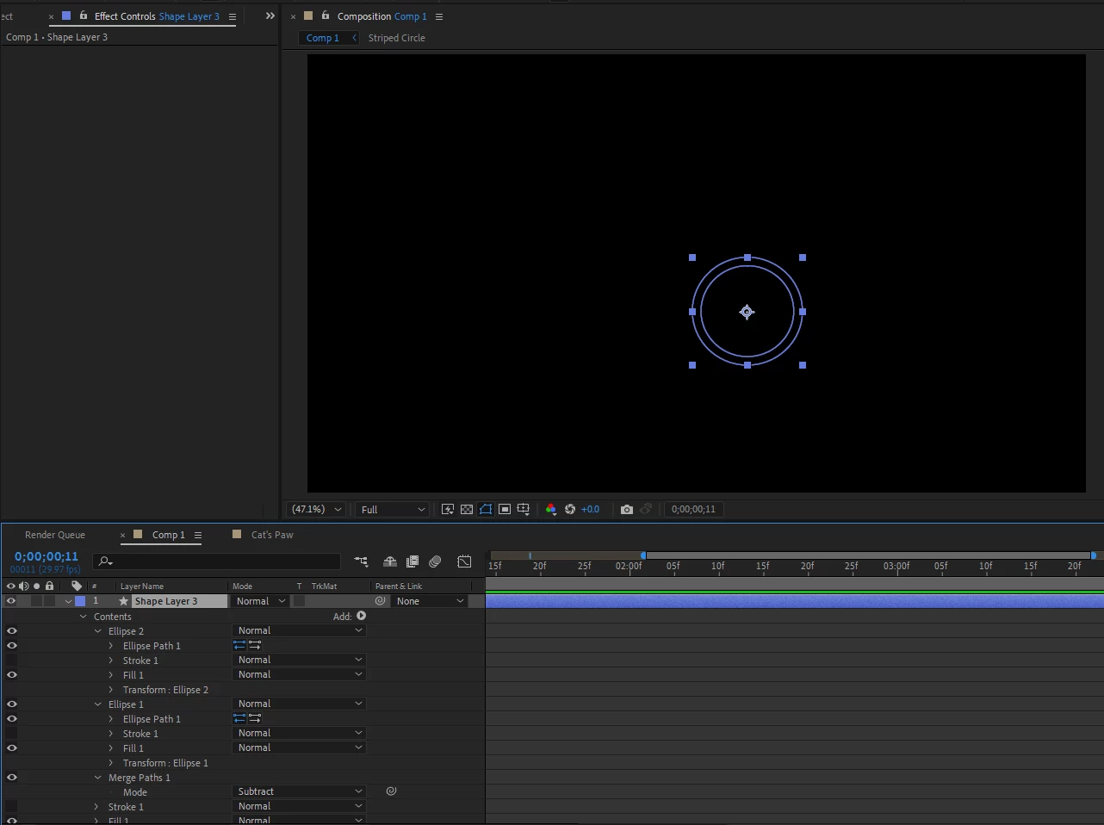
Task: Collapse Merge Paths 1 properties
Action: (x=98, y=778)
